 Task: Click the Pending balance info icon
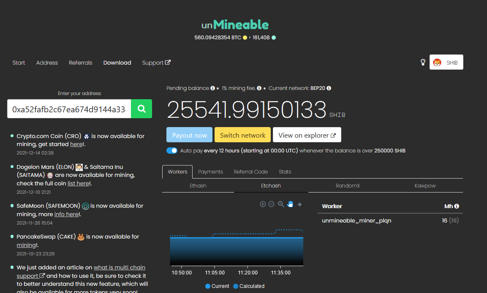tap(212, 88)
